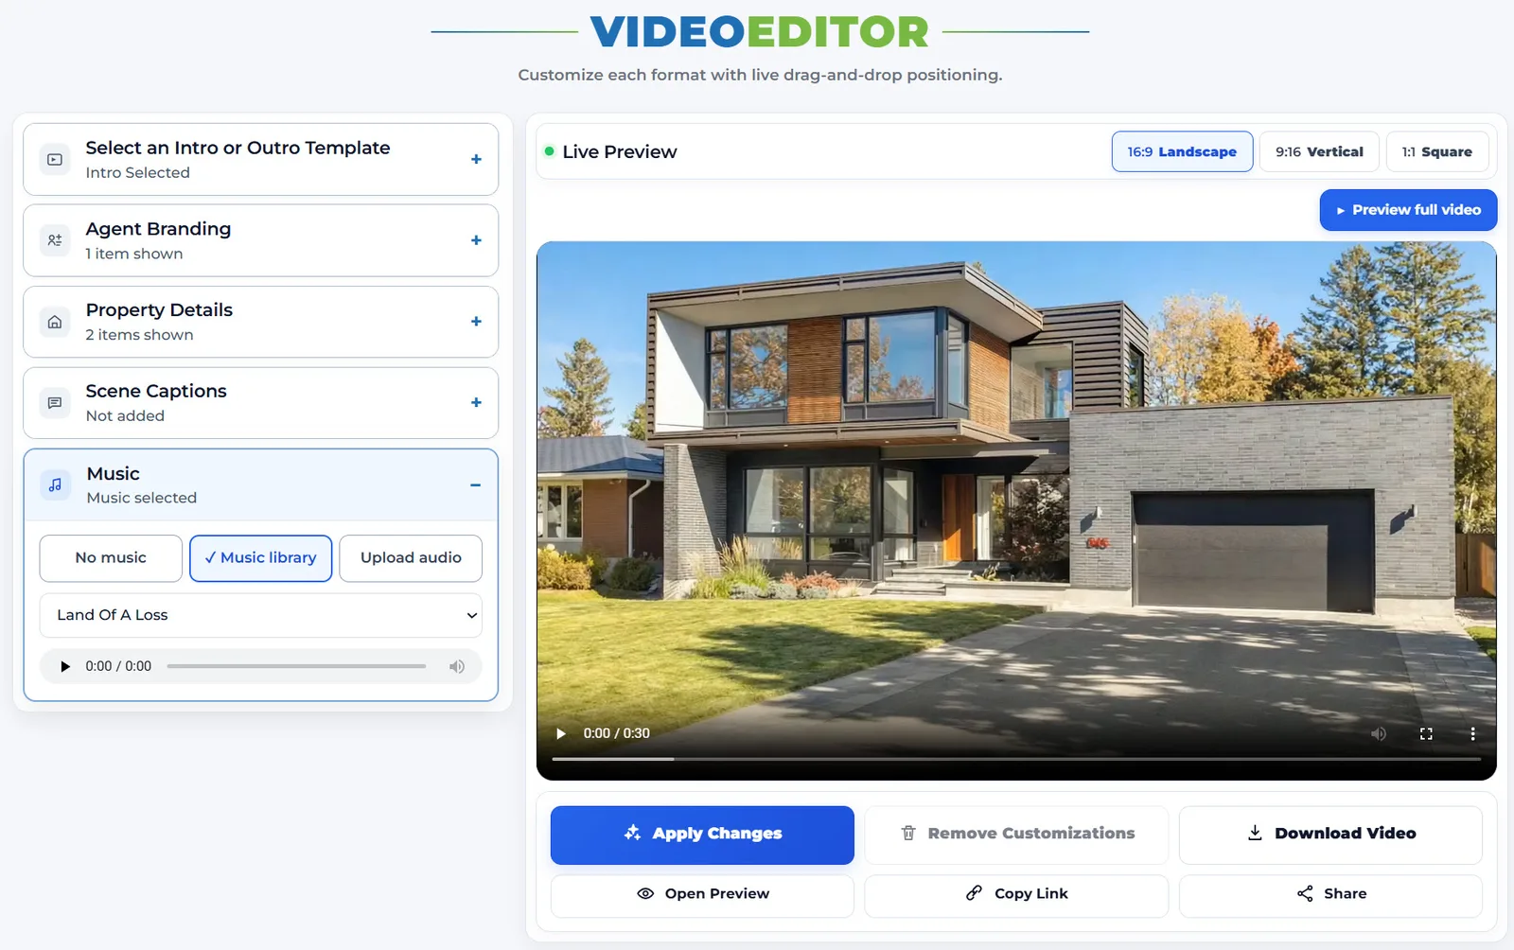This screenshot has height=950, width=1514.
Task: Open the Land Of A Loss track dropdown
Action: (260, 615)
